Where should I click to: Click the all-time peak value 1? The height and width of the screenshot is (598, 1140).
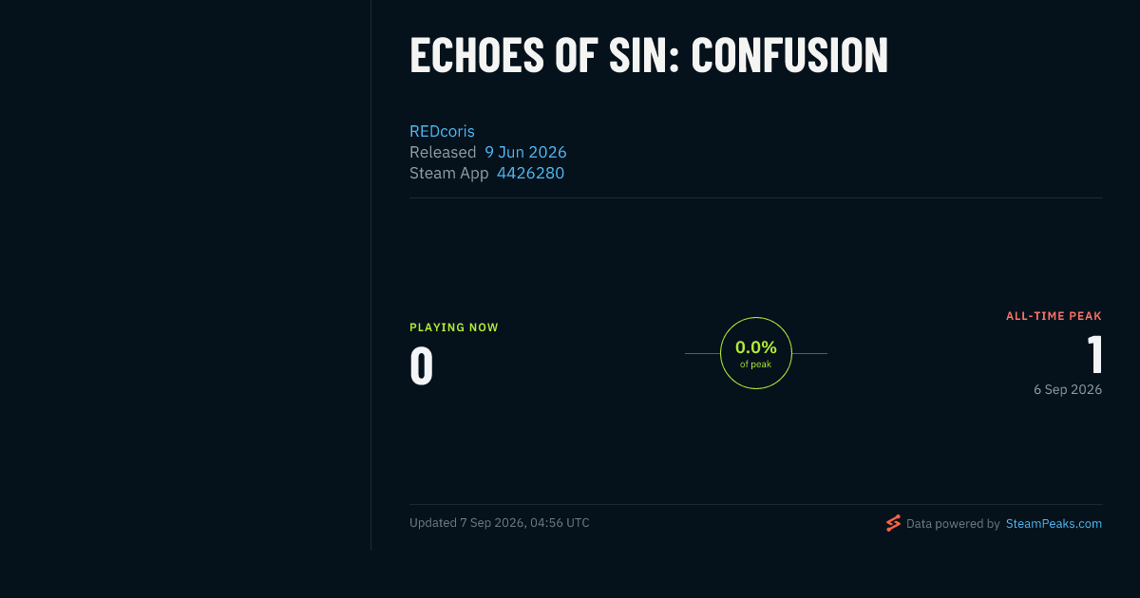tap(1095, 355)
